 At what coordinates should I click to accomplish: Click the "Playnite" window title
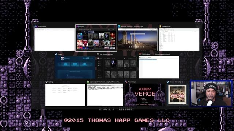[x=82, y=27]
